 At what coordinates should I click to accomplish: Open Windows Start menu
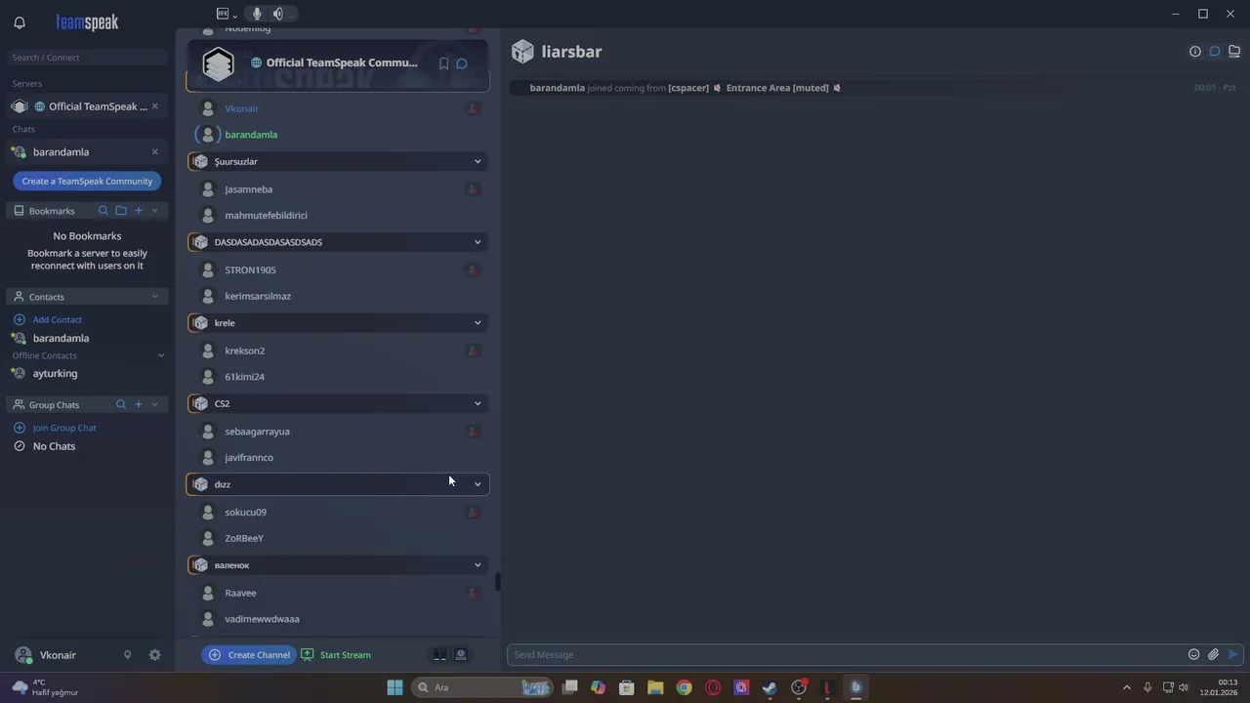click(x=395, y=687)
